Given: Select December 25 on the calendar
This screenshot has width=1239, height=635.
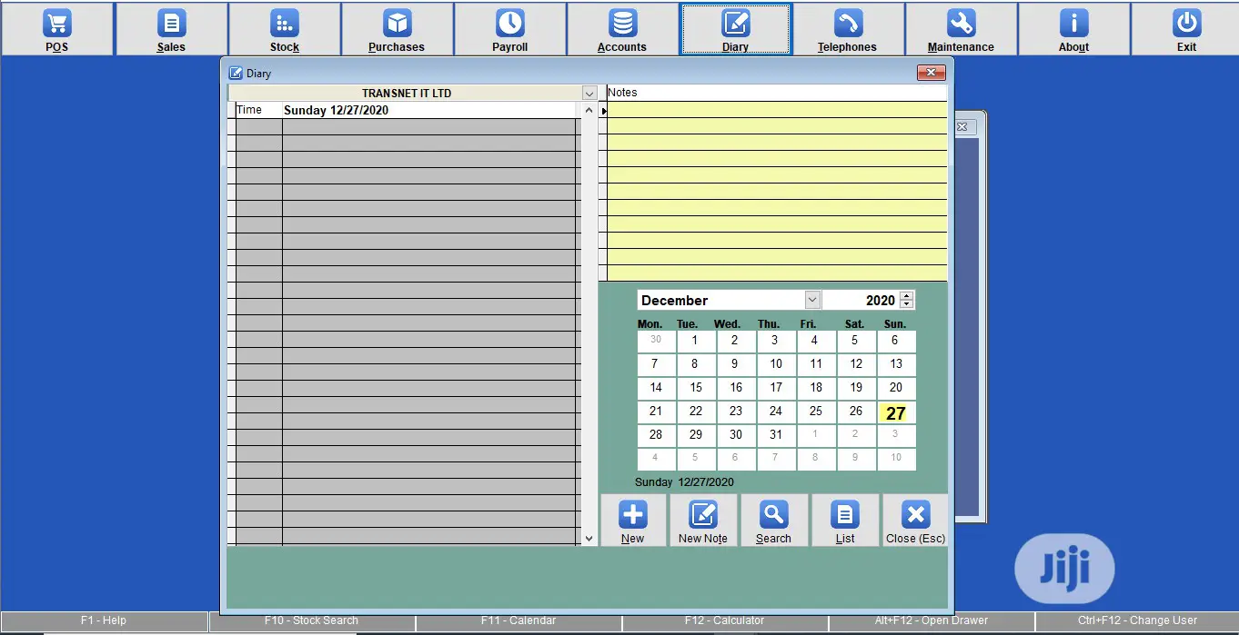Looking at the screenshot, I should coord(816,412).
